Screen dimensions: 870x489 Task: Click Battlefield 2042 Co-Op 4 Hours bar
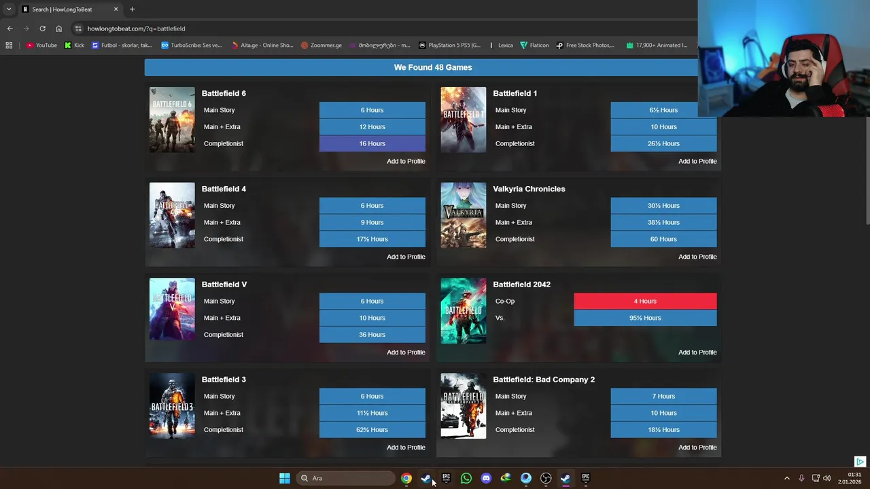coord(645,301)
